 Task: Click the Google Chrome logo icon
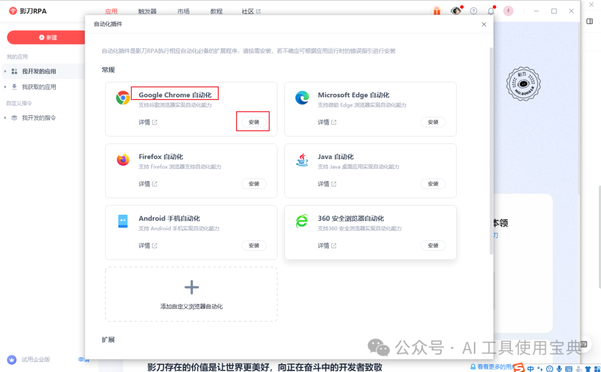click(x=123, y=98)
